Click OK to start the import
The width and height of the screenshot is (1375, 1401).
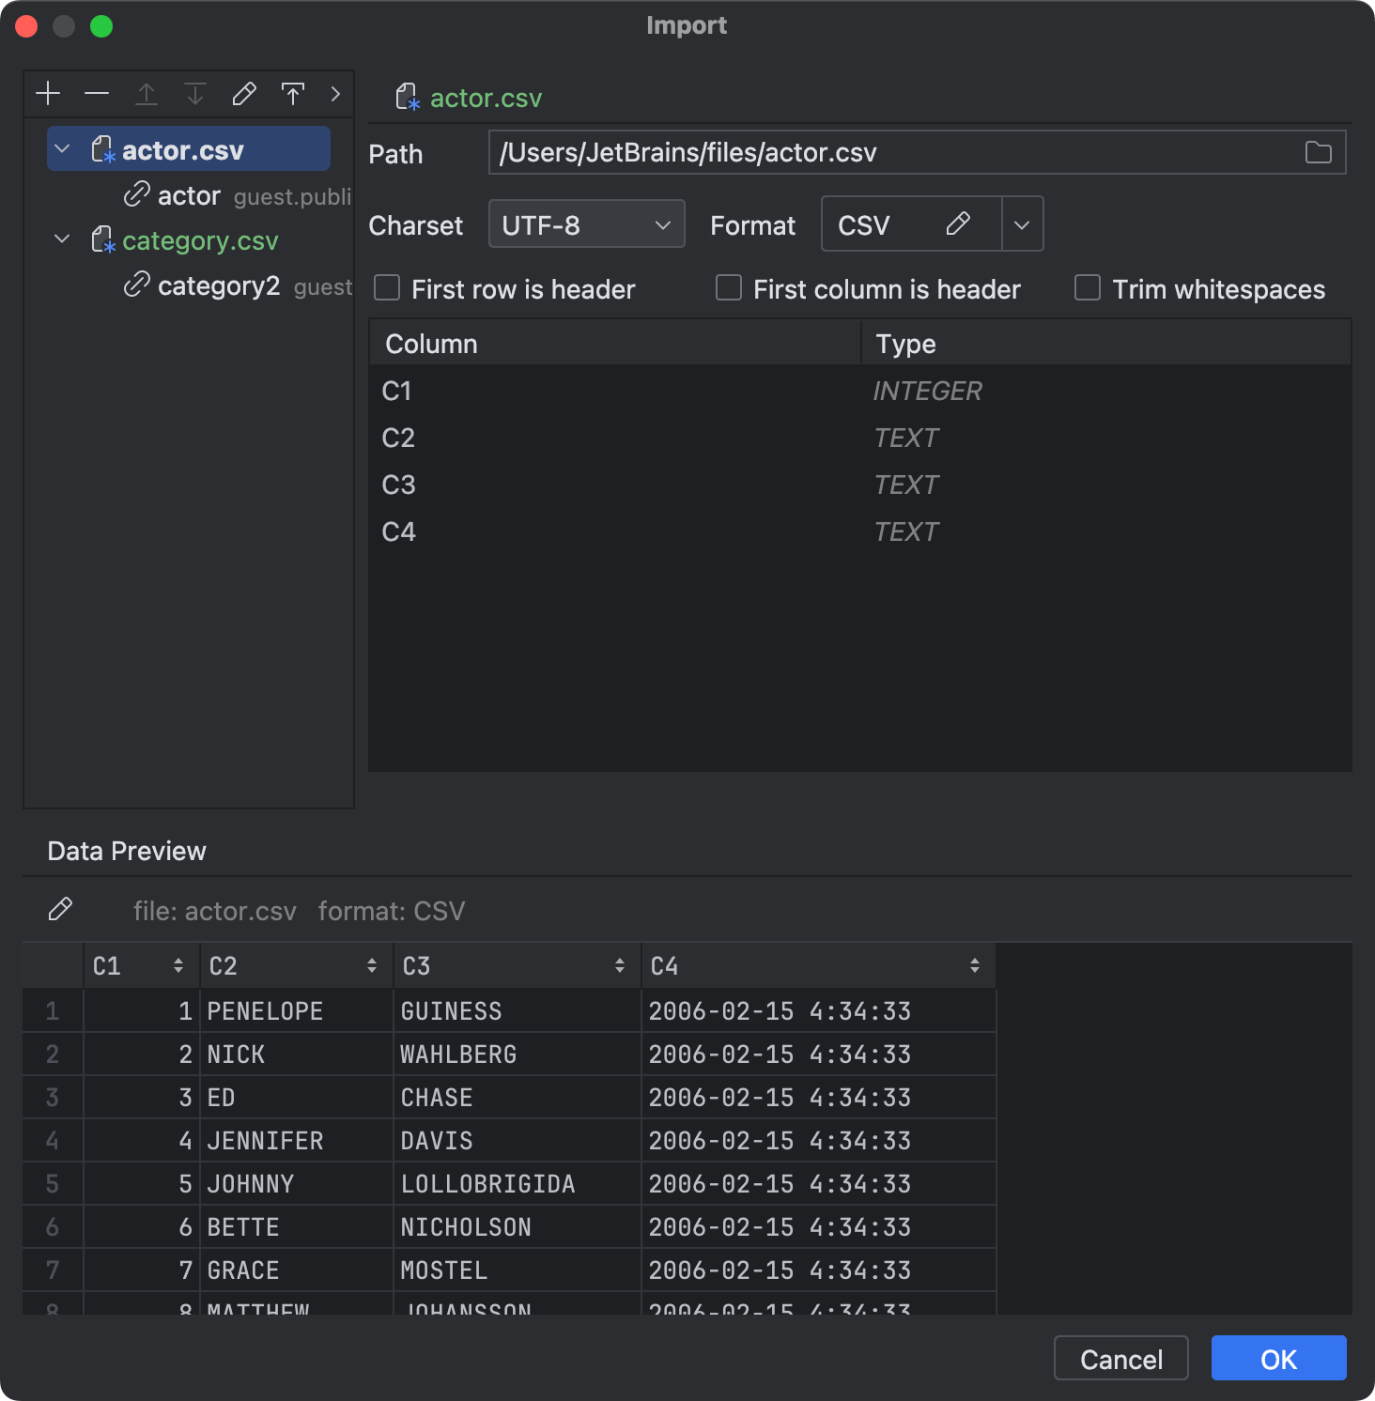point(1277,1358)
